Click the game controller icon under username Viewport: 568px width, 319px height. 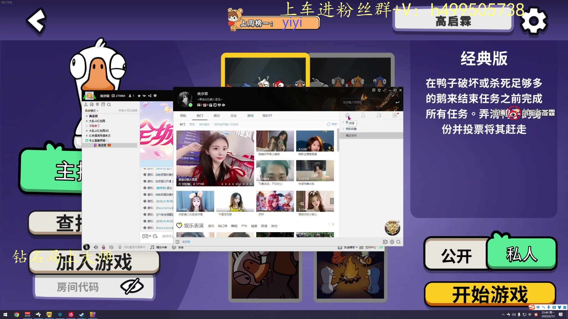(199, 105)
